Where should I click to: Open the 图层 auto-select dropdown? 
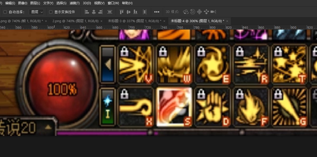[36, 12]
